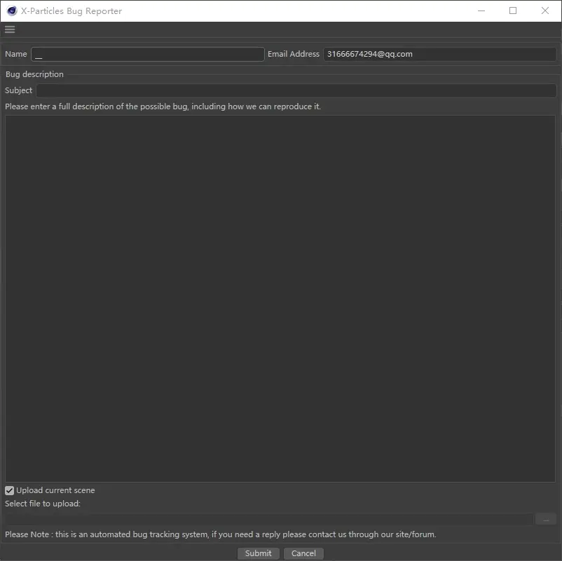This screenshot has height=561, width=562.
Task: Click the Bug description group header
Action: pyautogui.click(x=34, y=74)
